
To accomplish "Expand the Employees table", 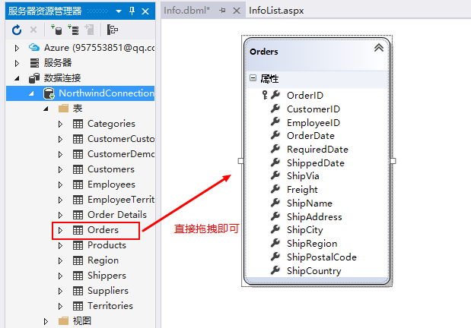I will click(x=60, y=184).
